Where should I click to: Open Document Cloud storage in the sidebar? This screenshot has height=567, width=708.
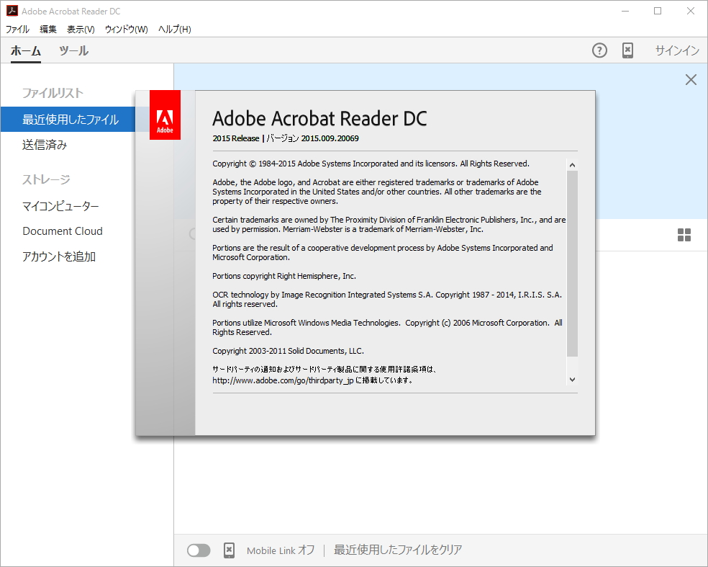click(63, 231)
